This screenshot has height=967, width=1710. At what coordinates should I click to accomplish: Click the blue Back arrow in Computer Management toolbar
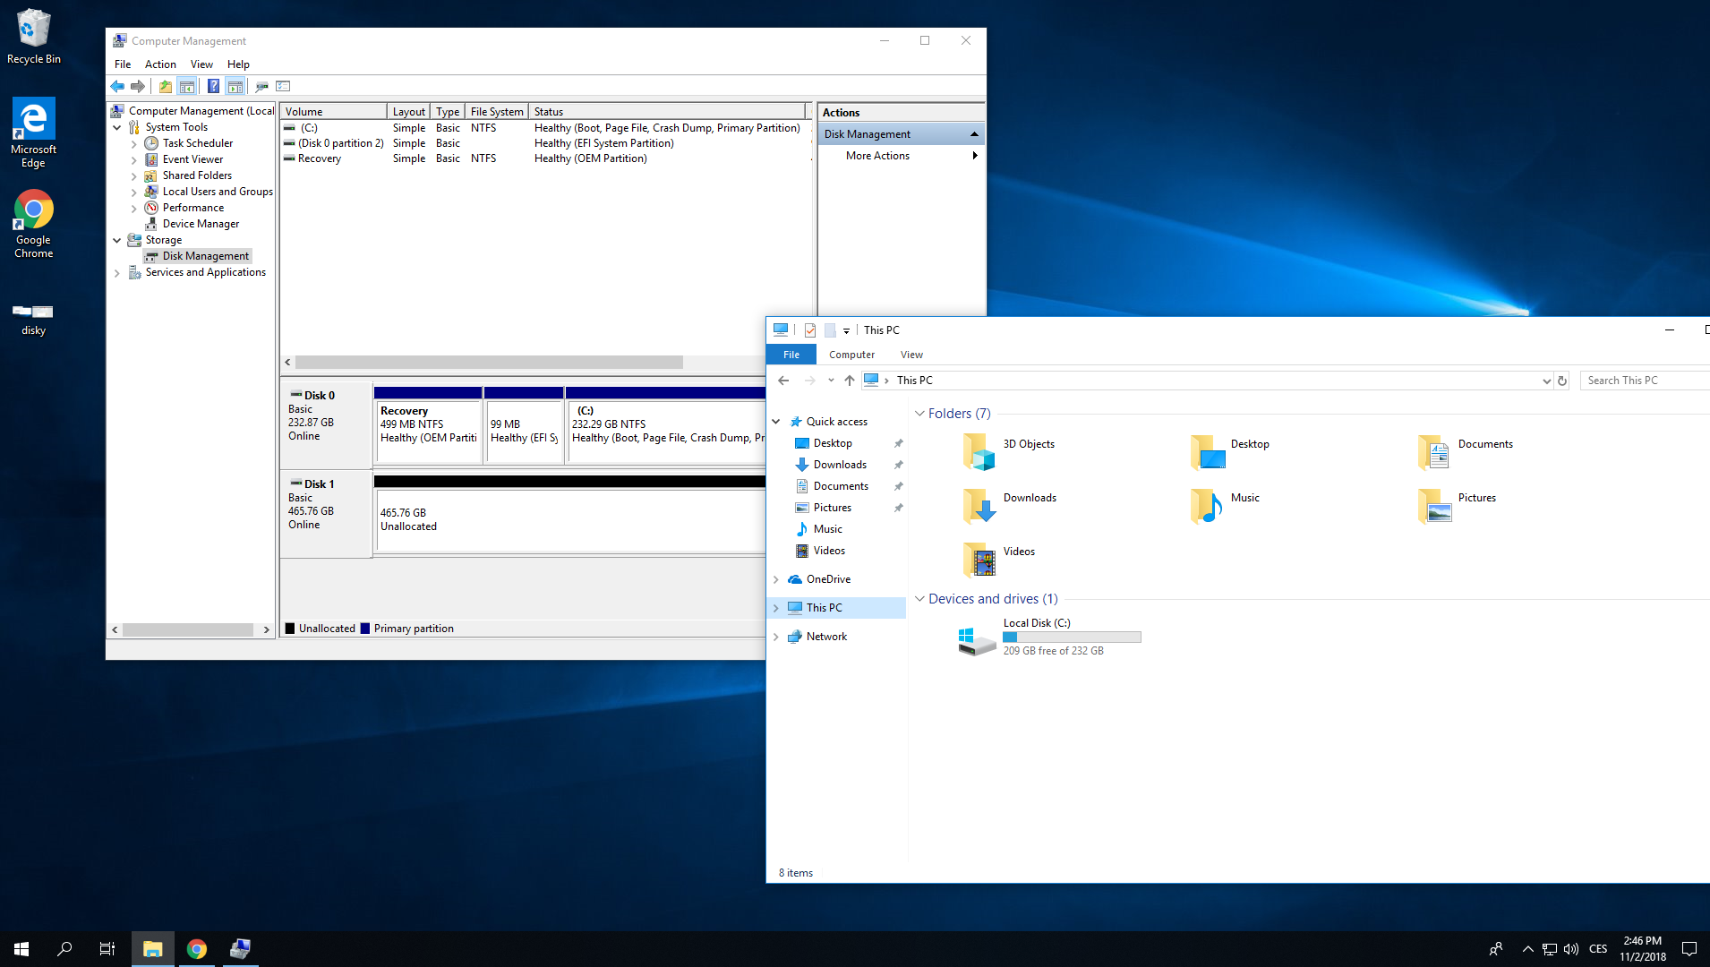(x=117, y=86)
